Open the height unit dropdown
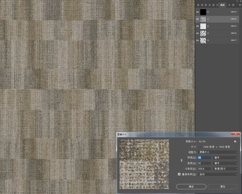 (x=225, y=163)
